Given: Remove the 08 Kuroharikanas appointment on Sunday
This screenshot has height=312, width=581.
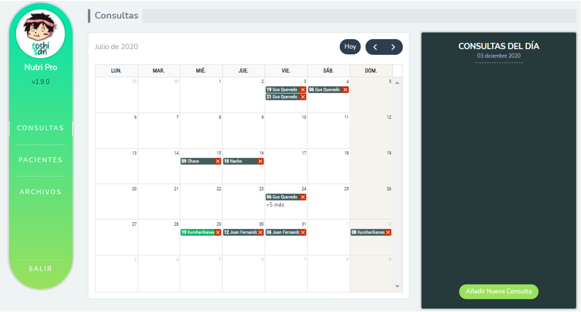Looking at the screenshot, I should 388,232.
